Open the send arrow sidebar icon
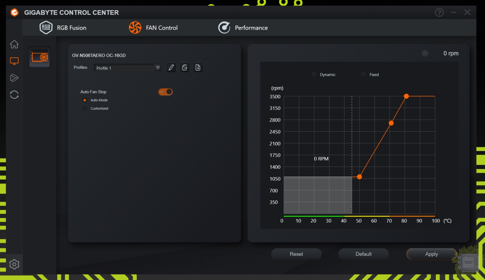The image size is (485, 280). coord(14,78)
